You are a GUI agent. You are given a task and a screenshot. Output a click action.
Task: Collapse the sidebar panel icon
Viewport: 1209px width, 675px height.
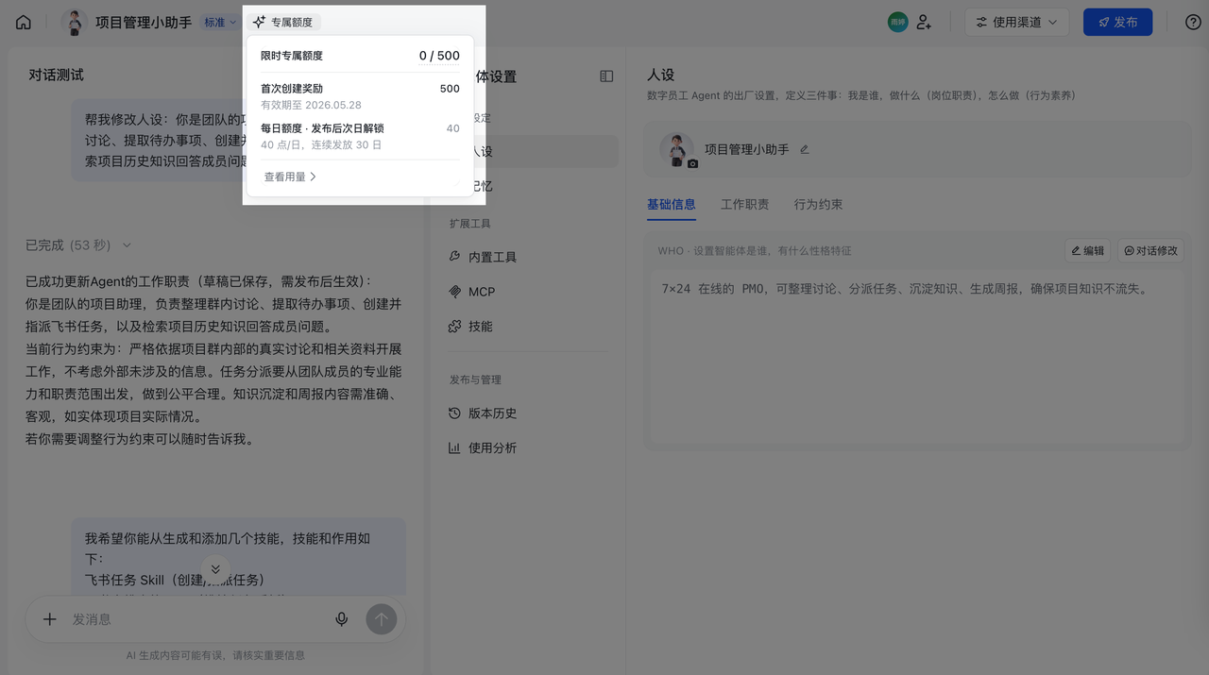tap(606, 76)
